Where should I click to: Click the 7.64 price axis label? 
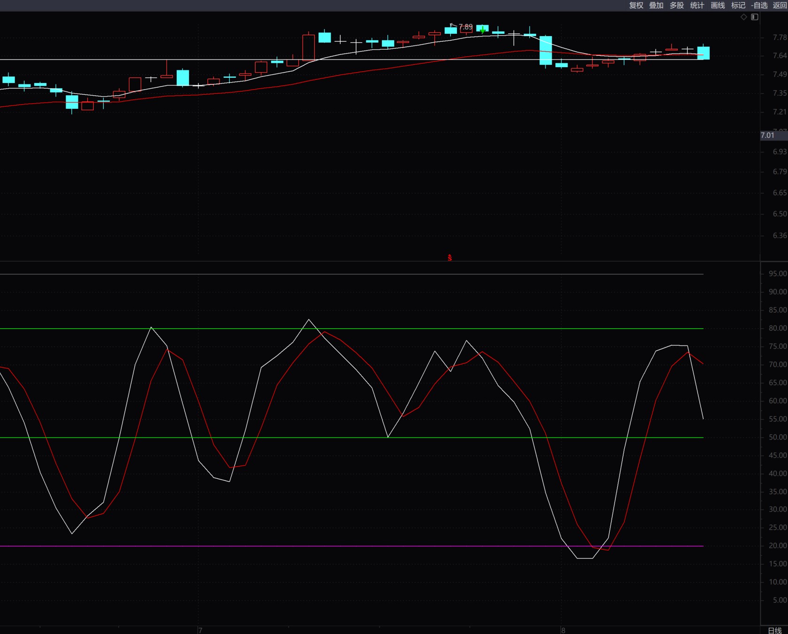pyautogui.click(x=780, y=56)
